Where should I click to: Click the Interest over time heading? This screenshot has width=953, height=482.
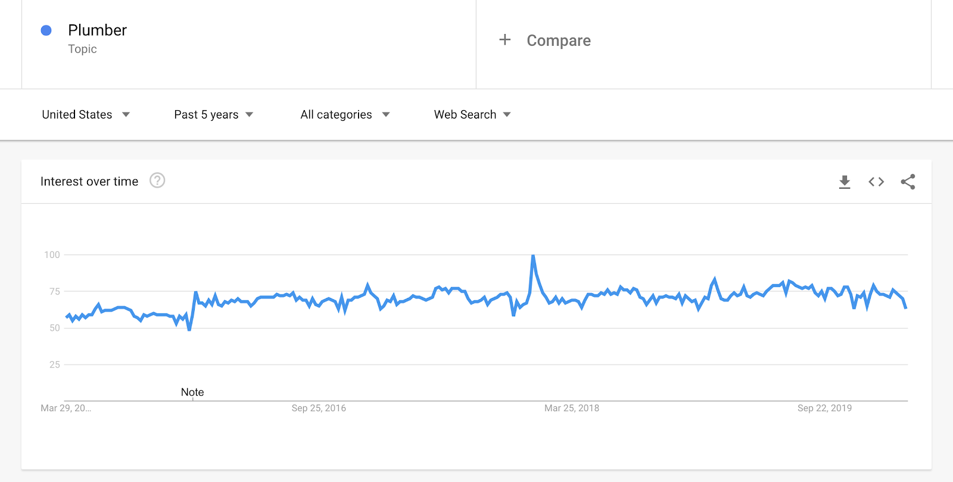[89, 182]
